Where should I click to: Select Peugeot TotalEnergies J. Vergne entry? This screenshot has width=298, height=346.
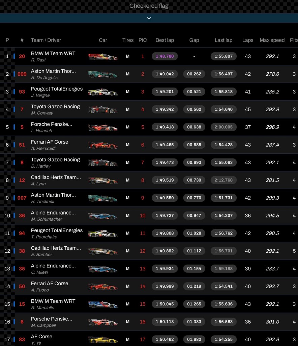pos(149,92)
